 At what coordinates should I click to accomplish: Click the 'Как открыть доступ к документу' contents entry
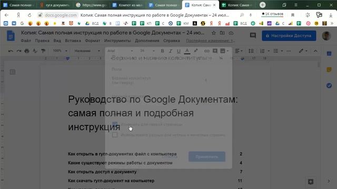(102, 172)
